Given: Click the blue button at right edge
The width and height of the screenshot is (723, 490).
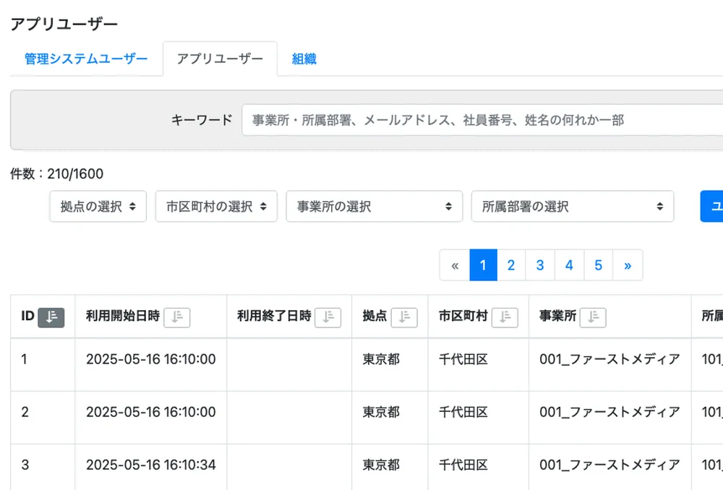Looking at the screenshot, I should [x=711, y=207].
